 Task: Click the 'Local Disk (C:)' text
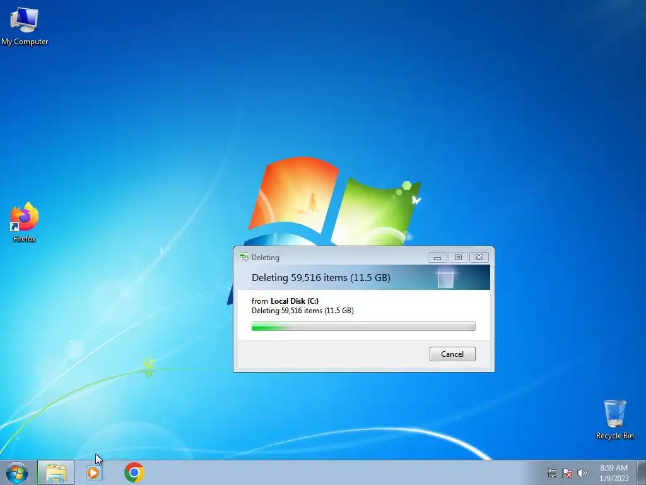point(295,301)
